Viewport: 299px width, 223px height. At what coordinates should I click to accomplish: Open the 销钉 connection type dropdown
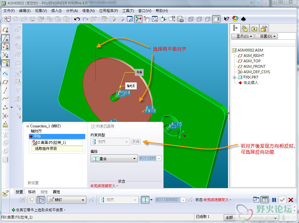click(67, 200)
